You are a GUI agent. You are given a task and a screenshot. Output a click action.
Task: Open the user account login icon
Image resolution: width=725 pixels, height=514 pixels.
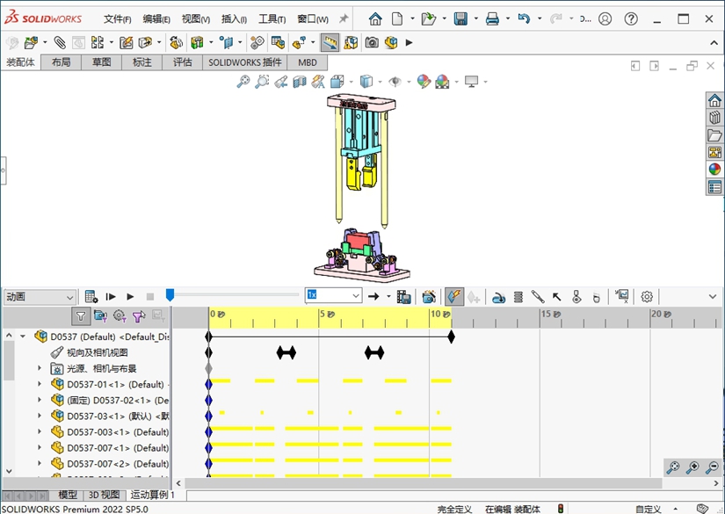click(x=605, y=19)
